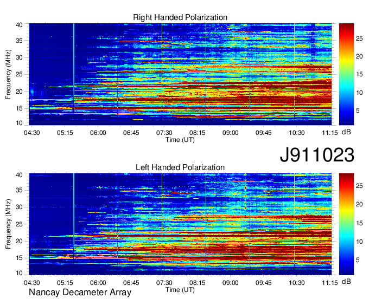Click the bottom plot Time (UT) label
Viewport: 369px width, 299px height.
point(180,290)
